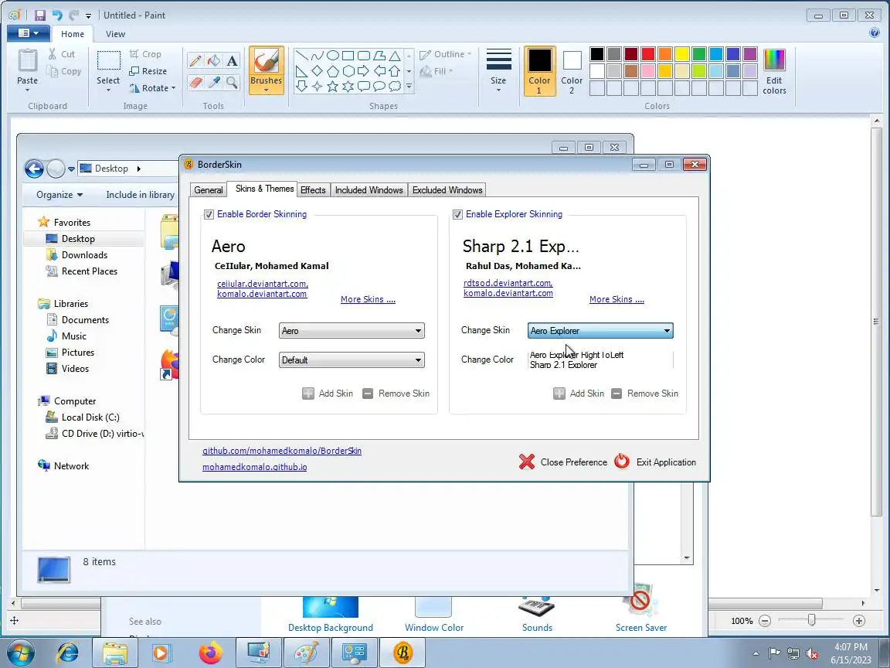Click the Windows Start button
Image resolution: width=890 pixels, height=668 pixels.
click(20, 653)
